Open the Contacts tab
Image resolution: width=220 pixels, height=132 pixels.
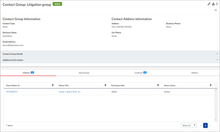coord(140,73)
